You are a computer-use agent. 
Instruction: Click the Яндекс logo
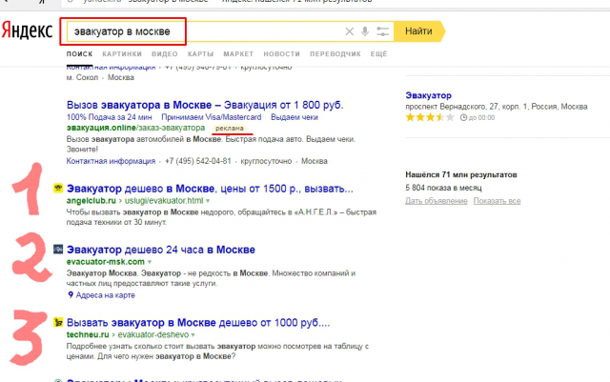click(x=27, y=30)
